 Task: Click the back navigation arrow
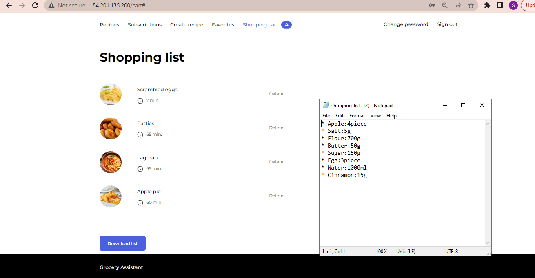click(x=9, y=6)
